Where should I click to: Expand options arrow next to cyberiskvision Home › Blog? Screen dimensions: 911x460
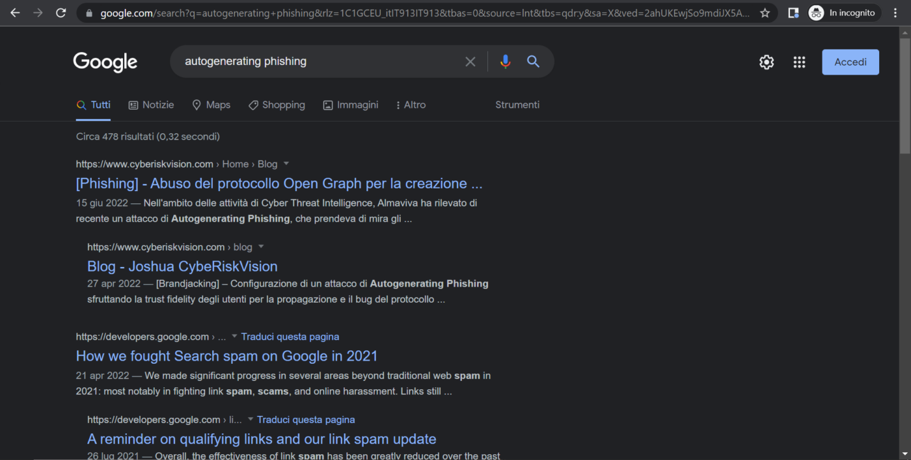286,164
